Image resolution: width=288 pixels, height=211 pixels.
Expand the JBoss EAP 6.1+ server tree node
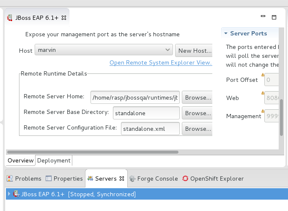click(9, 194)
